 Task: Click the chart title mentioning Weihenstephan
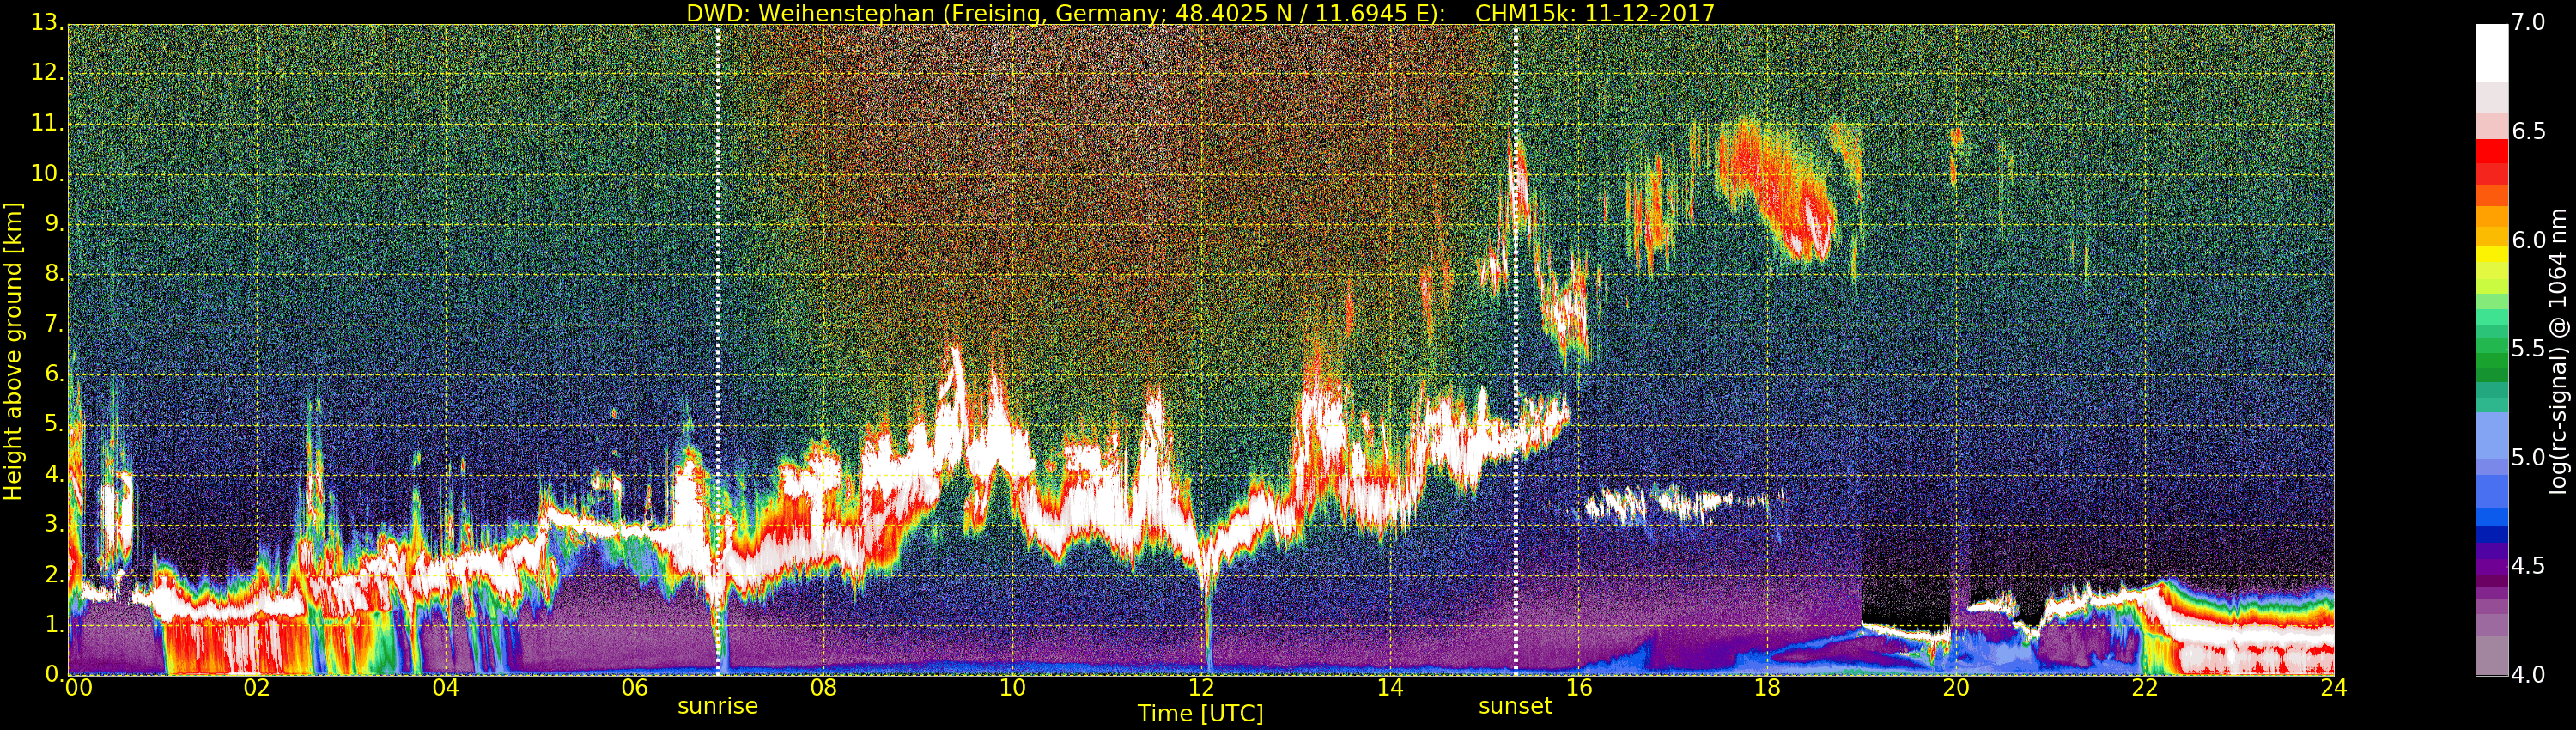[x=1200, y=13]
